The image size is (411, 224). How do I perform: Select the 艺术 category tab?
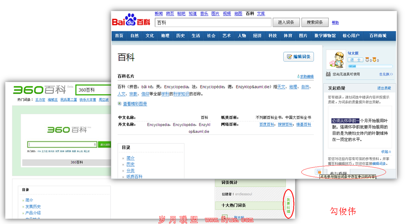click(x=227, y=36)
